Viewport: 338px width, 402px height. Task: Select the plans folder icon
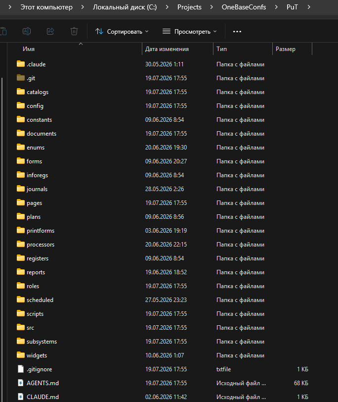(21, 216)
